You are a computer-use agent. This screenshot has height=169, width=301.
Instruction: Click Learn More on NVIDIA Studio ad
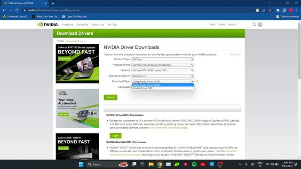(x=63, y=115)
